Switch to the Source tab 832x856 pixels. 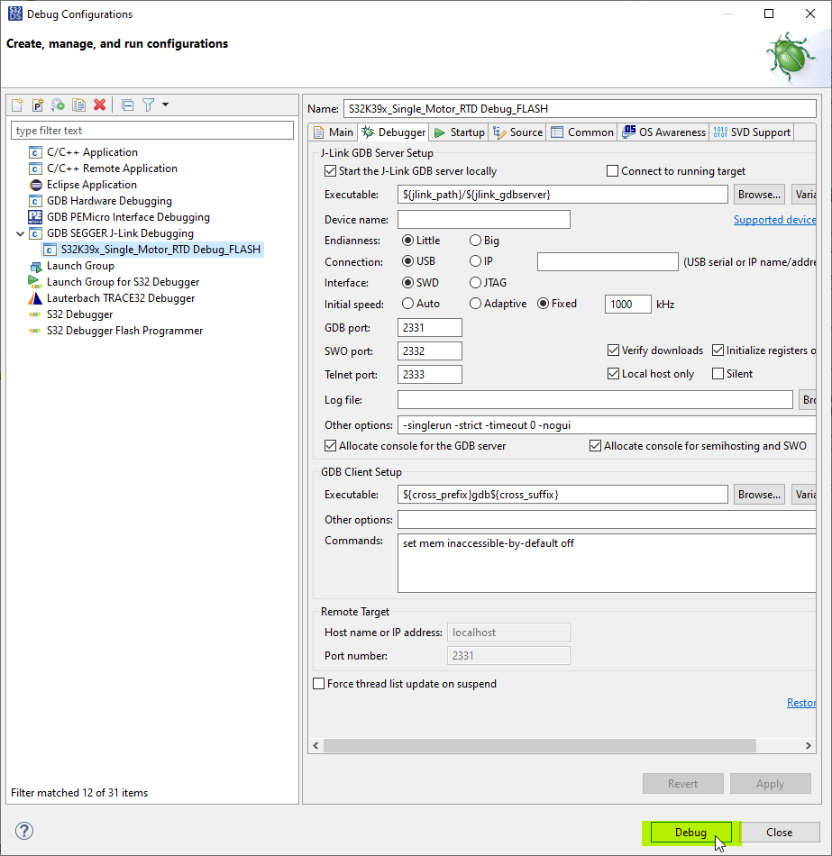point(518,132)
